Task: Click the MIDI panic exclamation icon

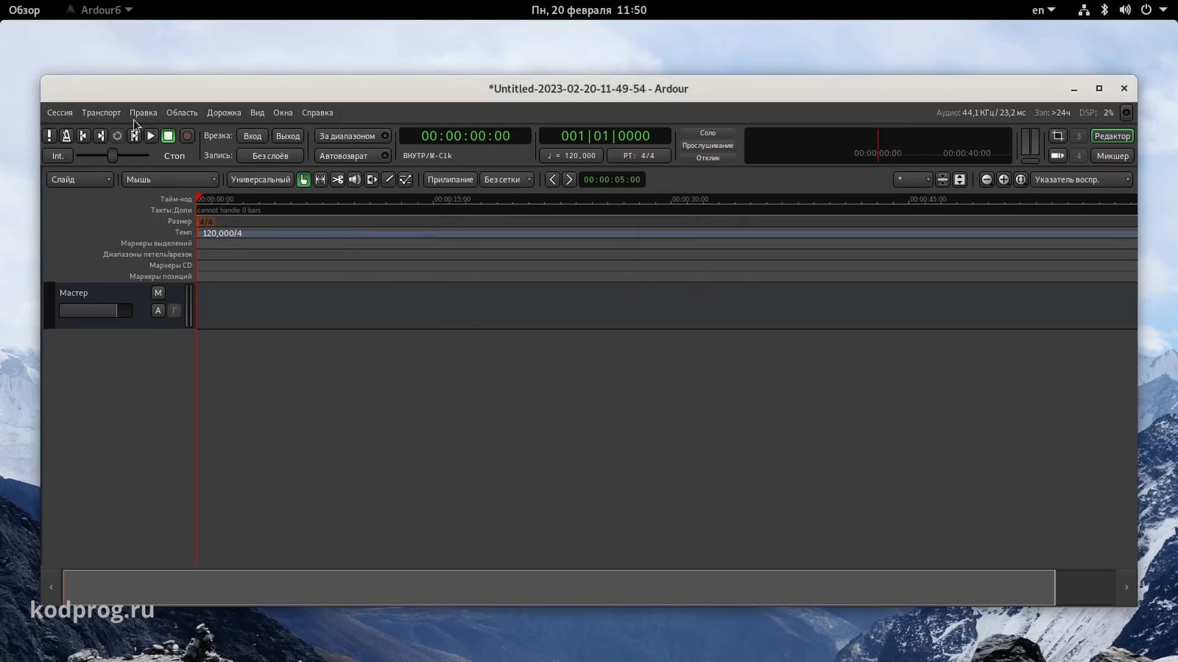Action: [50, 136]
